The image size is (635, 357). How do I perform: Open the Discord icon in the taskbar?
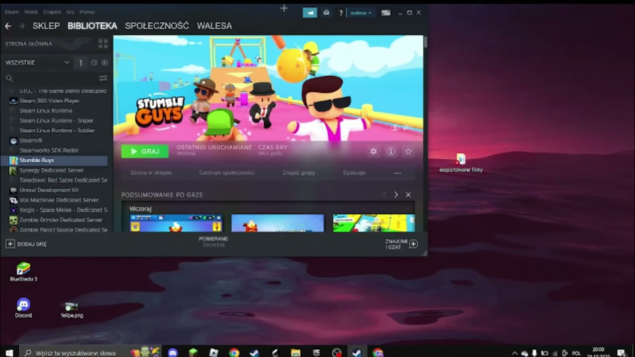pos(173,353)
